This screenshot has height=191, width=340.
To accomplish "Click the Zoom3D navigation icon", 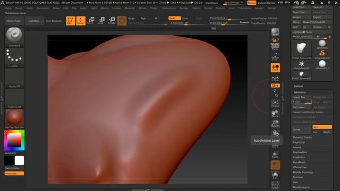I will click(x=275, y=124).
